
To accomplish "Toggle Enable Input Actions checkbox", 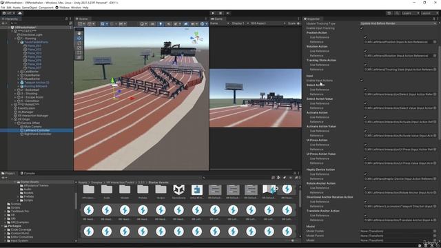I will (x=361, y=81).
